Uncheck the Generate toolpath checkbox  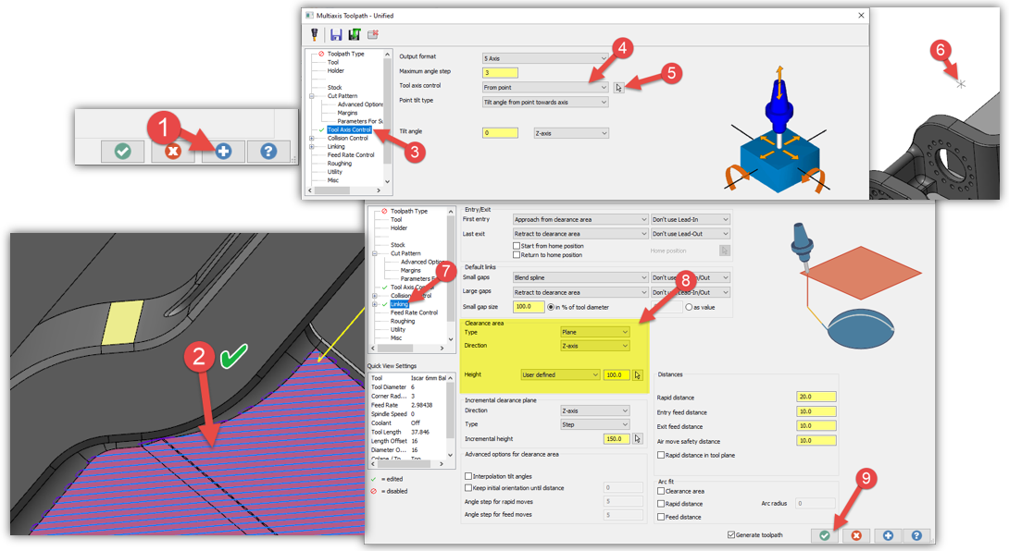coord(731,535)
